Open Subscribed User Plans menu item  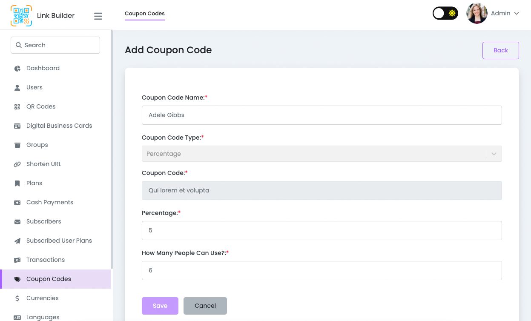pyautogui.click(x=59, y=241)
